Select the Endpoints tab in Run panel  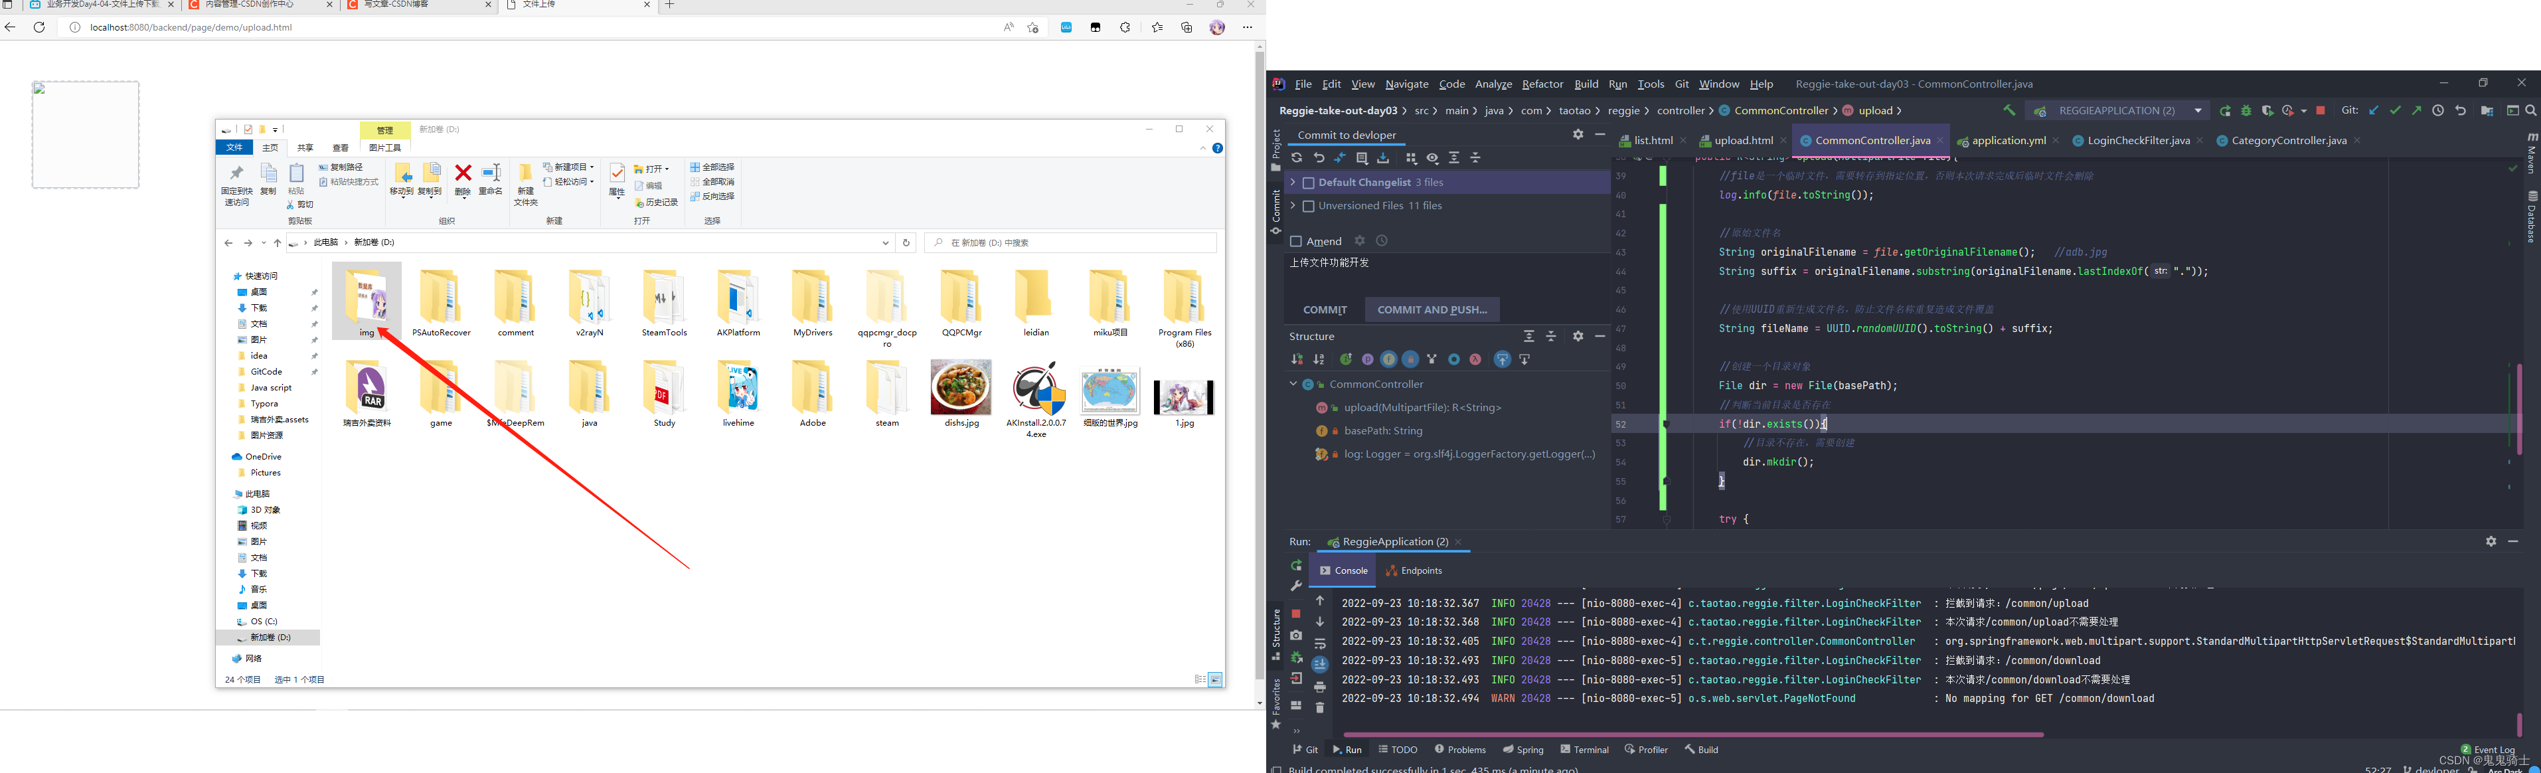pos(1421,570)
